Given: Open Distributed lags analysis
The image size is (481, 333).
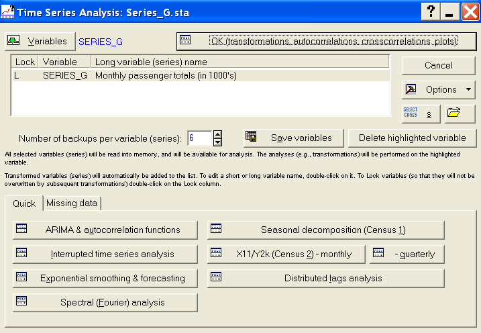Looking at the screenshot, I should point(326,279).
